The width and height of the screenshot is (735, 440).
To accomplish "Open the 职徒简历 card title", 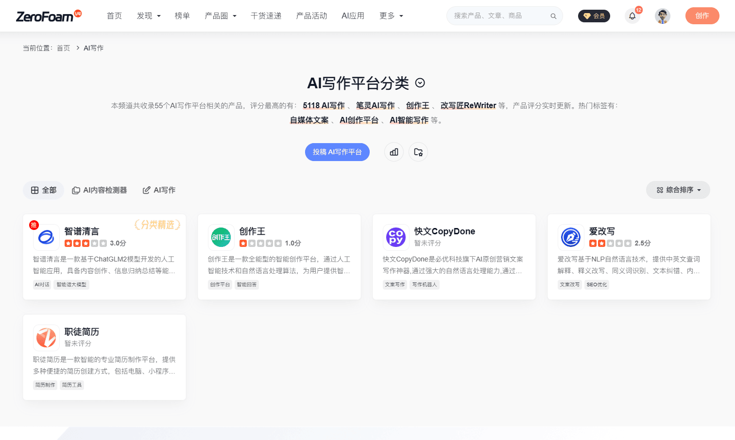I will [x=82, y=332].
